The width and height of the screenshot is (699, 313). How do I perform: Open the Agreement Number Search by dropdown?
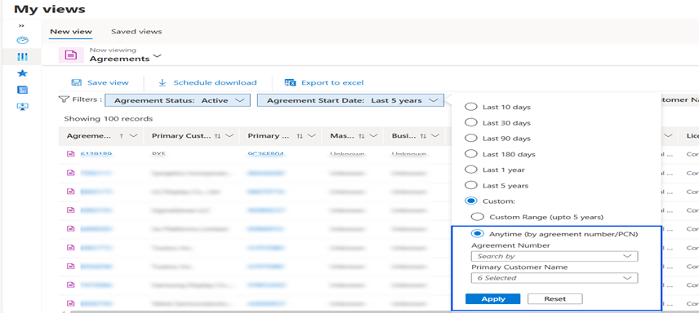[x=554, y=256]
